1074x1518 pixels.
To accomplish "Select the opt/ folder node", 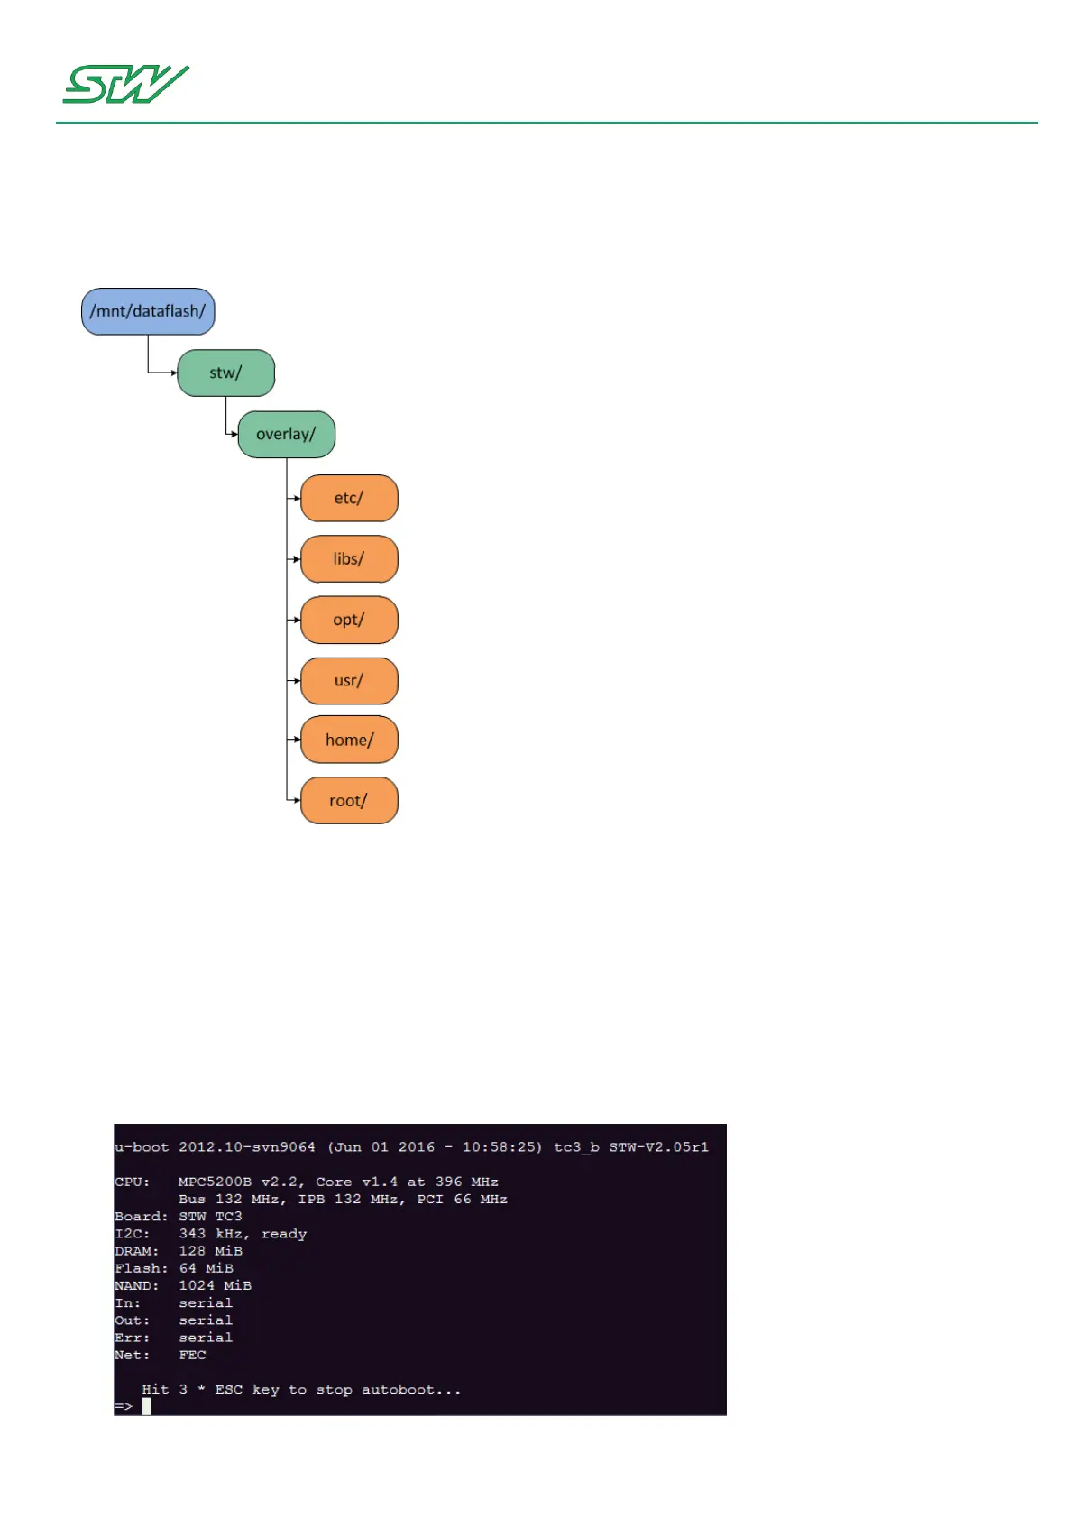I will [349, 620].
